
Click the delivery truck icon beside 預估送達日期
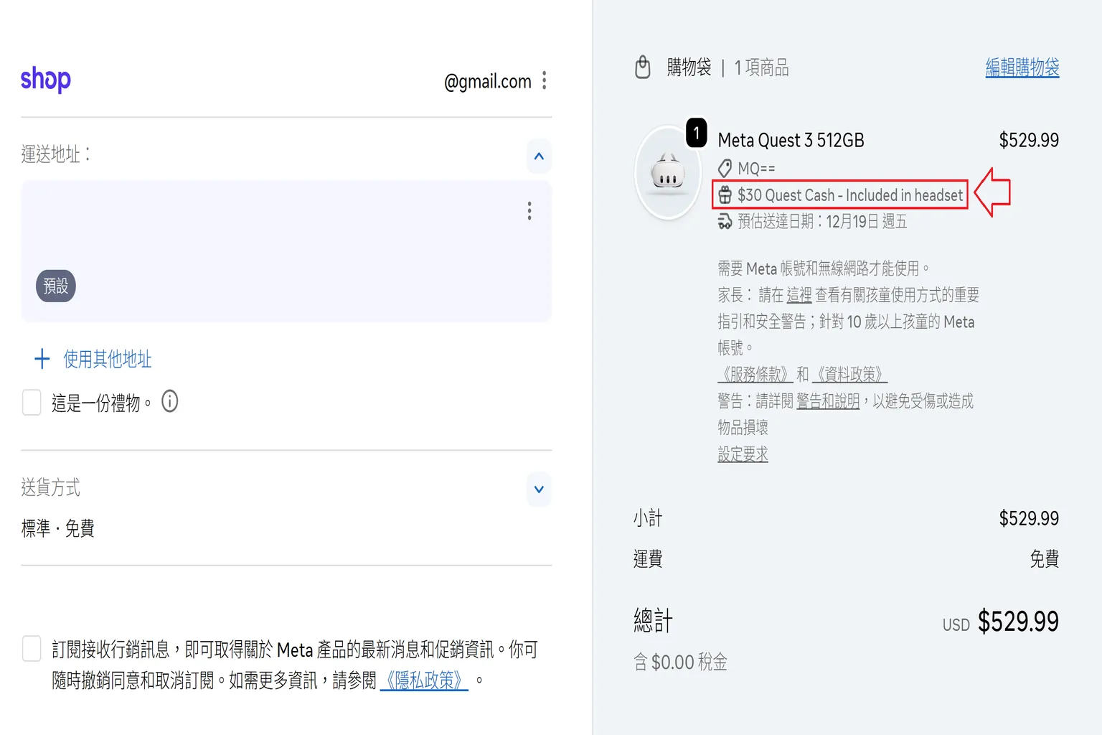[x=726, y=221]
